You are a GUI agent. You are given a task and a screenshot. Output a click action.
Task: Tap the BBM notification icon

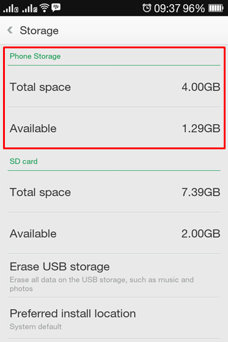click(x=56, y=7)
